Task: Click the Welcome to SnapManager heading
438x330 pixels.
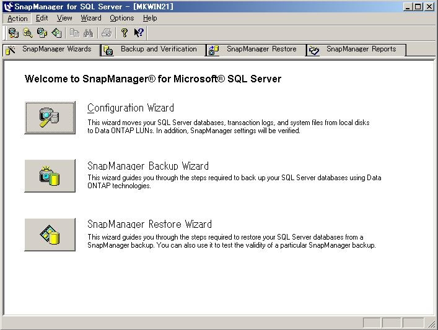Action: 153,79
